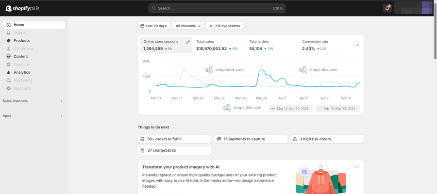Toggle the Feb 13–Mar 13, 2024 legend
437x194 pixels.
pyautogui.click(x=337, y=109)
